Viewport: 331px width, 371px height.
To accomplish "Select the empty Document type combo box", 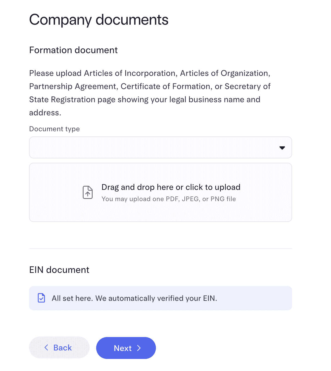I will [153, 148].
